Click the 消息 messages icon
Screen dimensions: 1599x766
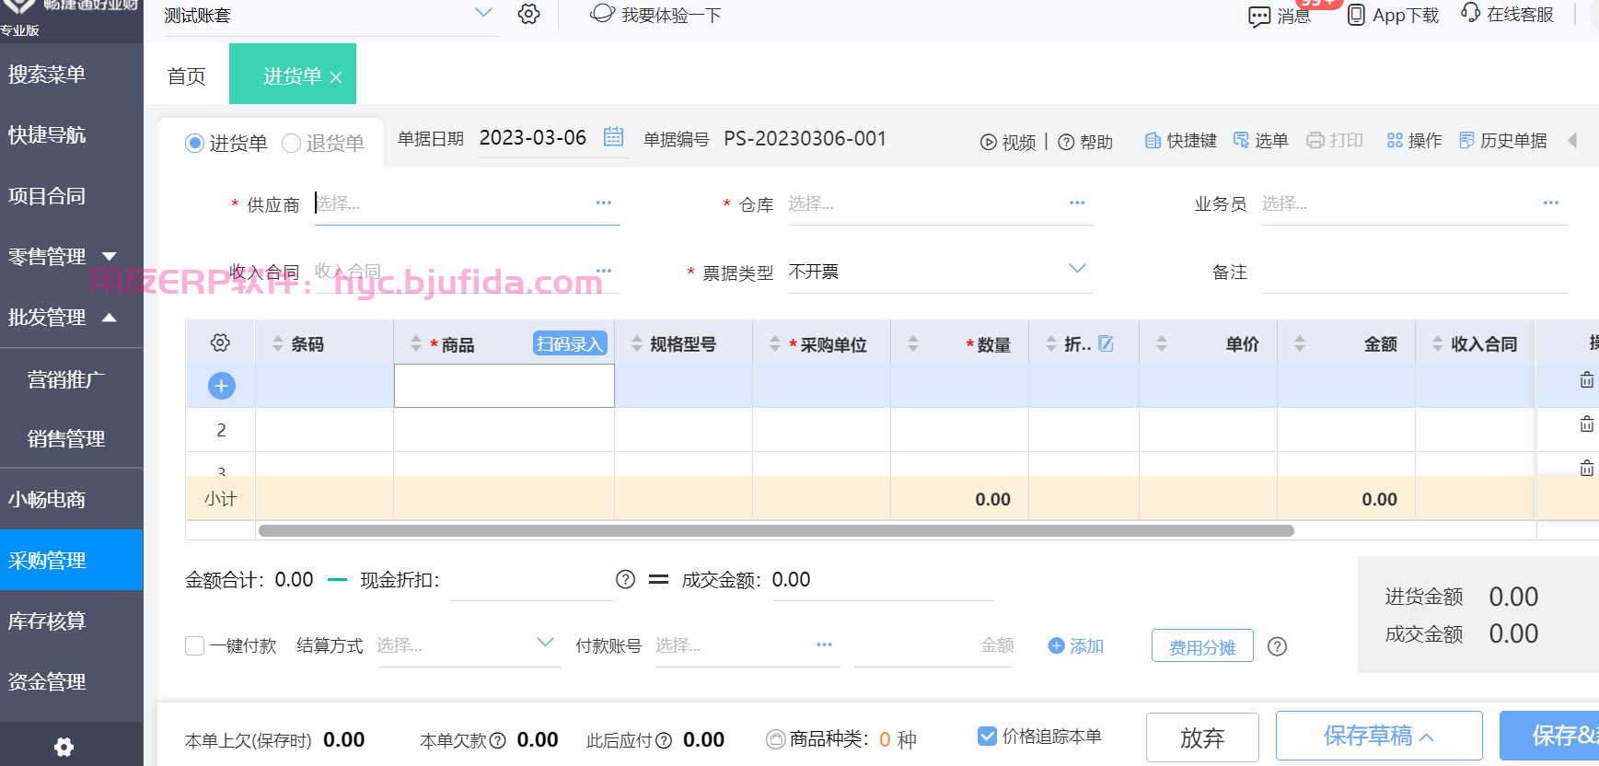pos(1258,17)
